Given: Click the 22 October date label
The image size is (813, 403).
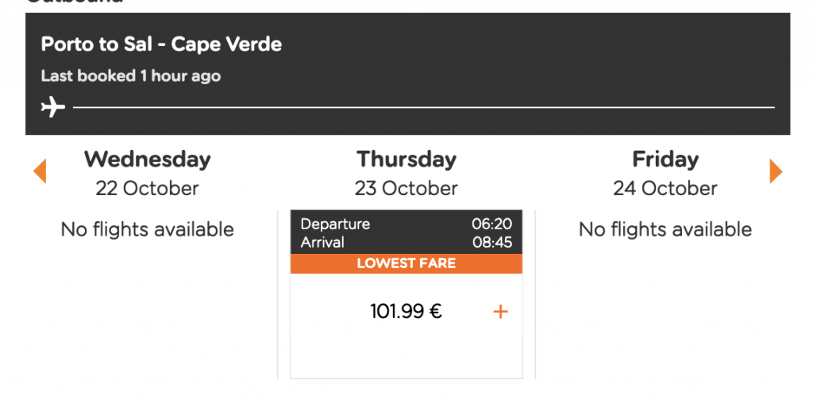Looking at the screenshot, I should point(147,188).
